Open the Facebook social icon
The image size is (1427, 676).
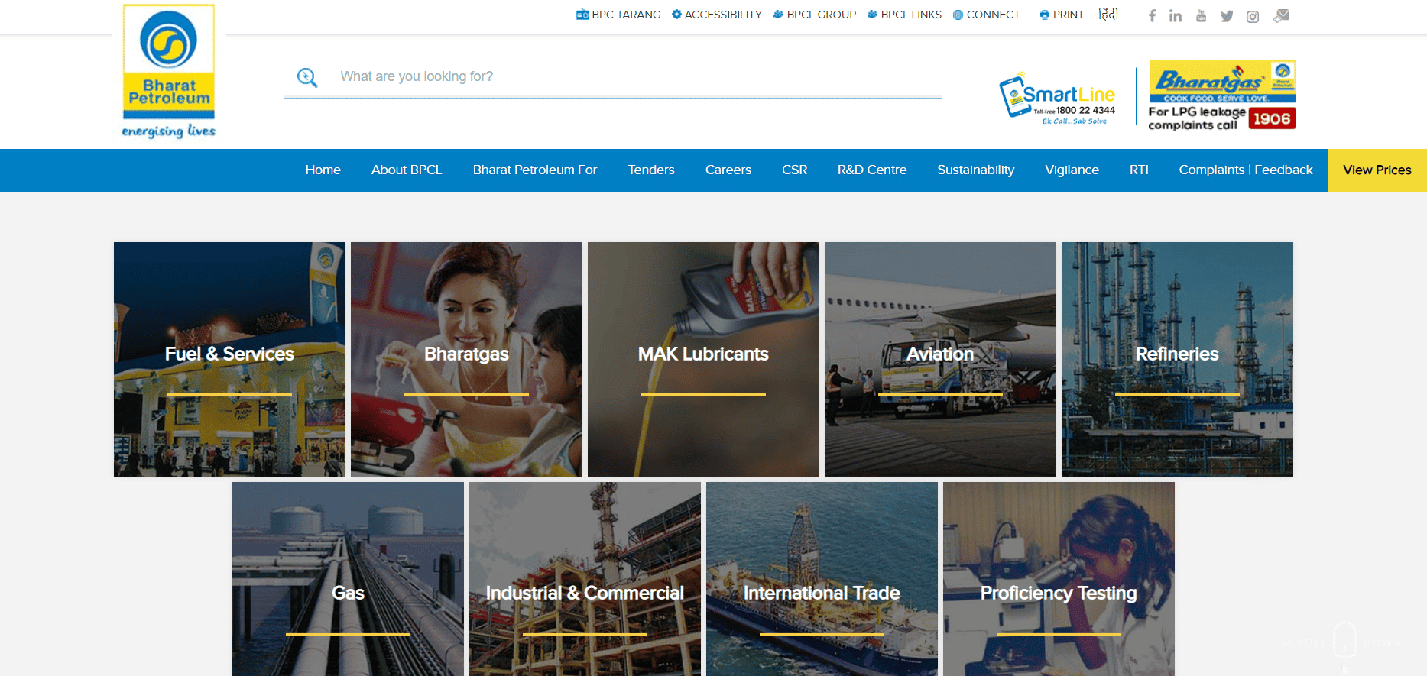1152,15
